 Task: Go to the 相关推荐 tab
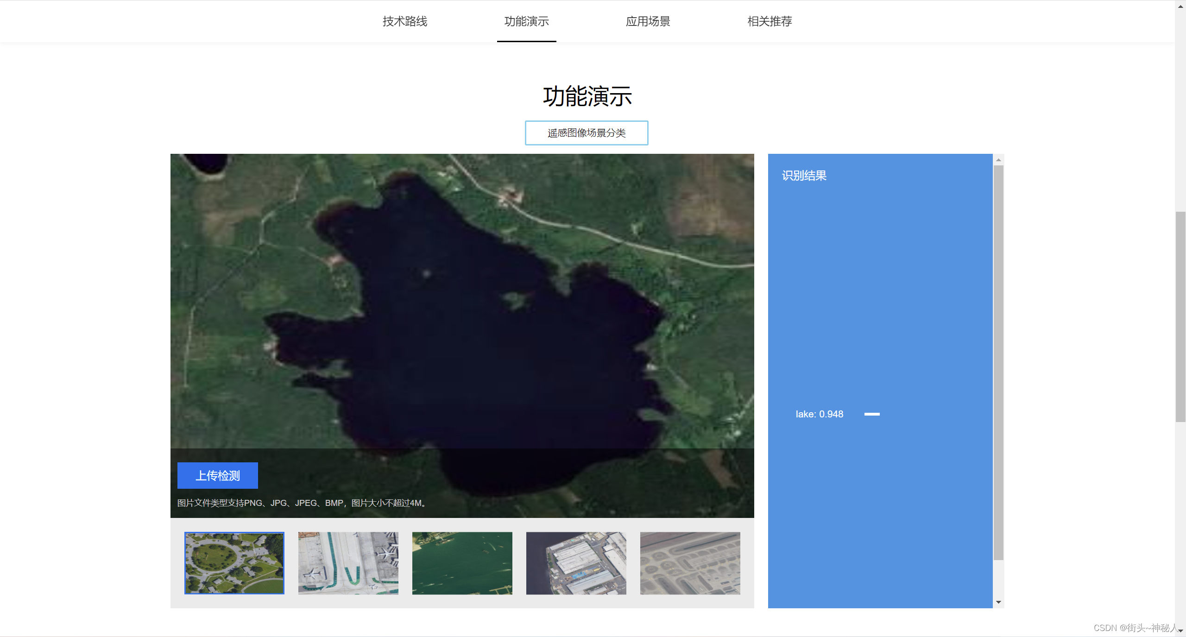point(770,21)
